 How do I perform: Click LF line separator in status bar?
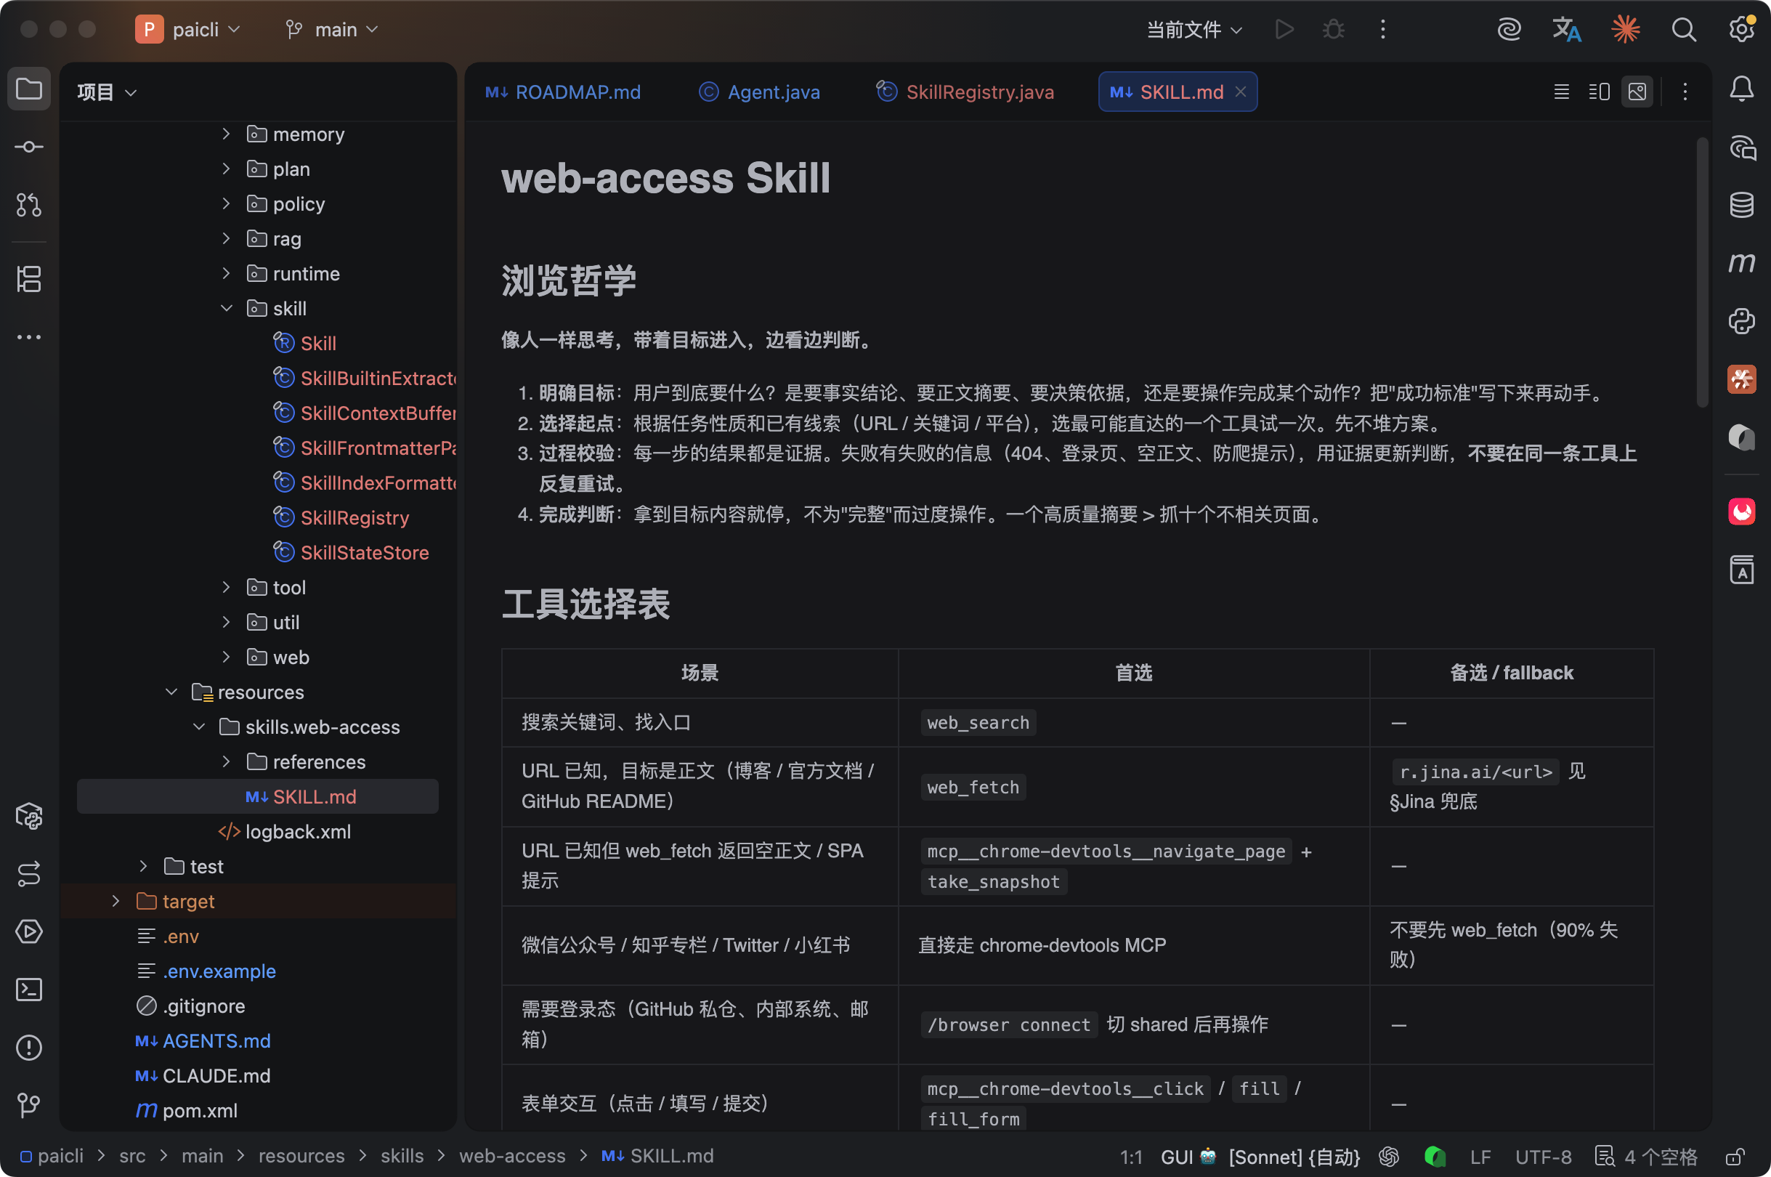1480,1156
